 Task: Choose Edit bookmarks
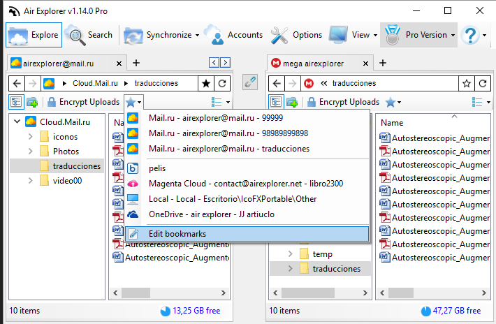[247, 234]
